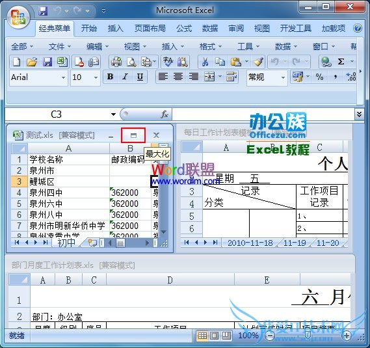Open the 格式 classic menu

(x=211, y=47)
